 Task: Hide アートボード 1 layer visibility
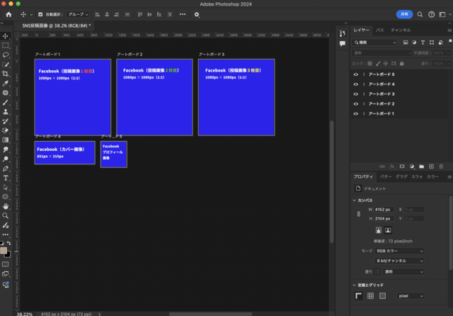[355, 114]
